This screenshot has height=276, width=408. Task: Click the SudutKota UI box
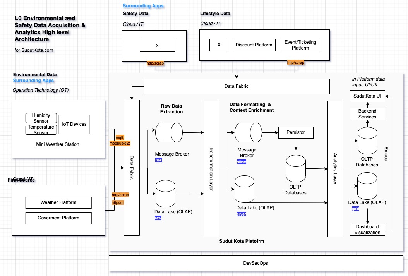(x=367, y=96)
